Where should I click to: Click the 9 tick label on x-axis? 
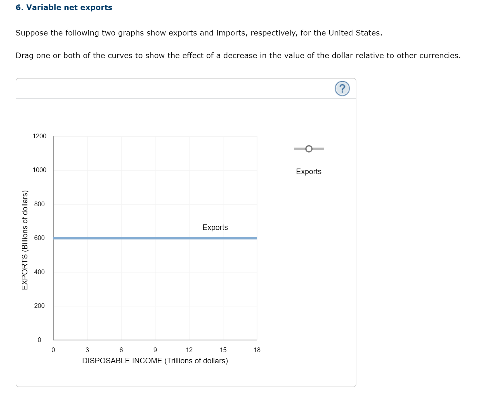tap(155, 350)
